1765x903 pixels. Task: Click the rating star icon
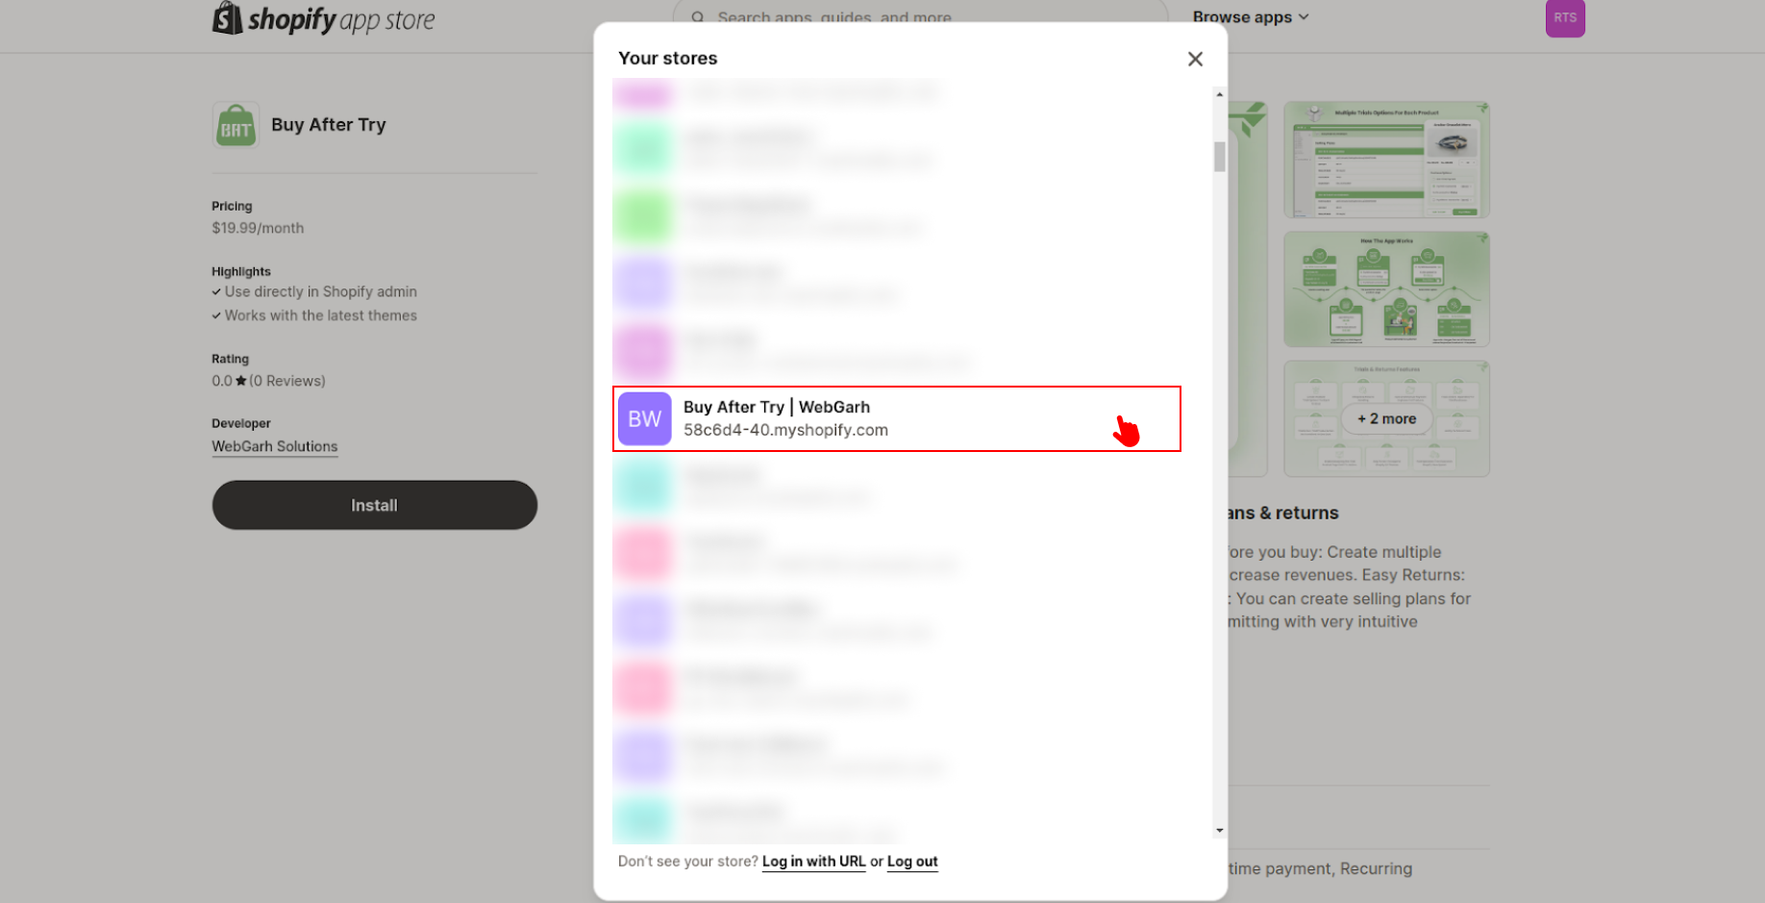click(x=241, y=381)
